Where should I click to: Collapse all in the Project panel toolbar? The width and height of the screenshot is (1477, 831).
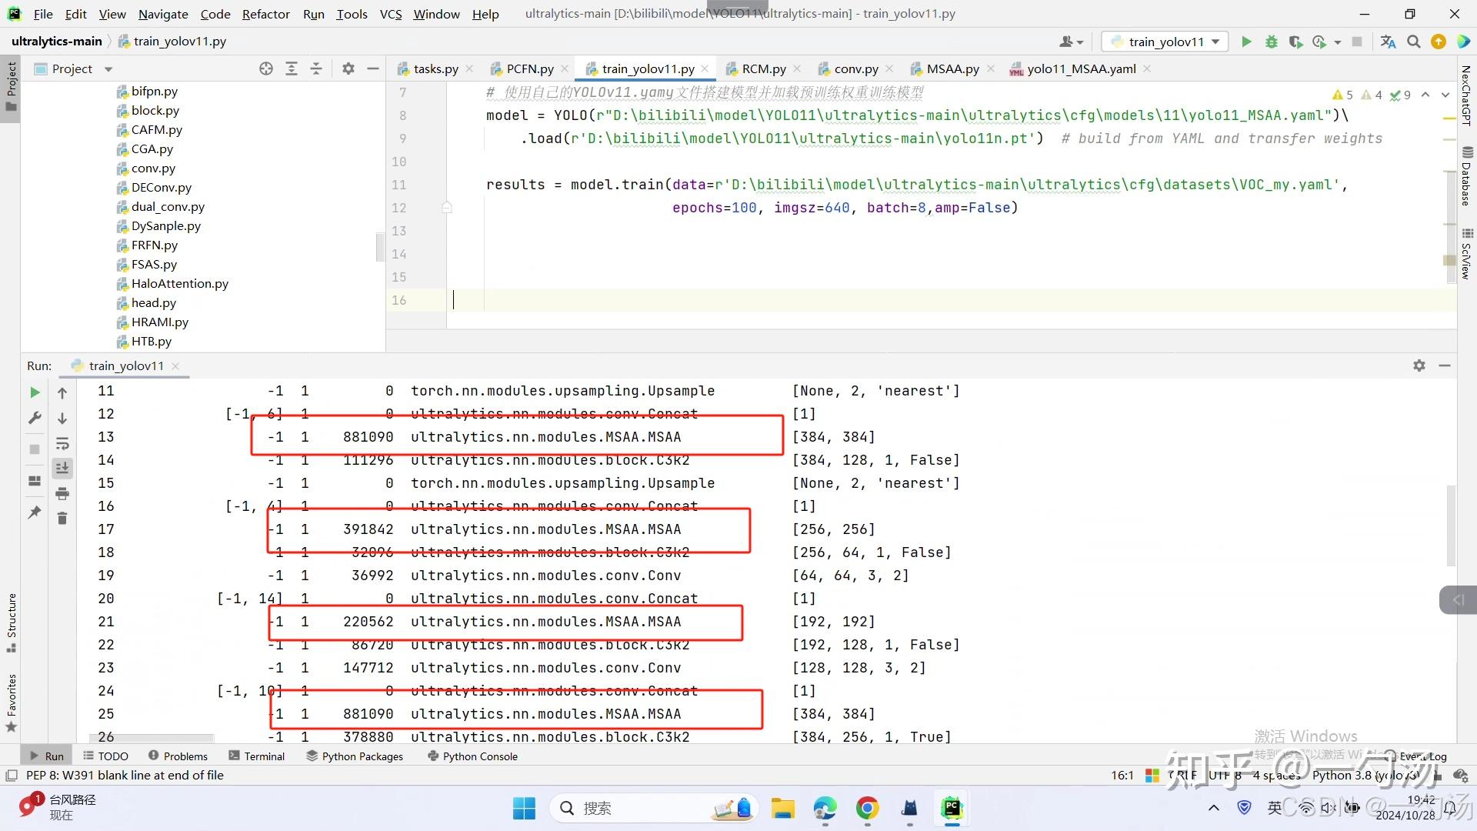[x=316, y=68]
